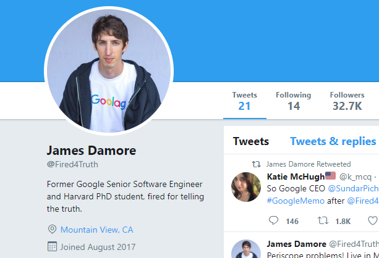Select the Tweets 21 count tab
This screenshot has height=258, width=379.
pos(245,101)
